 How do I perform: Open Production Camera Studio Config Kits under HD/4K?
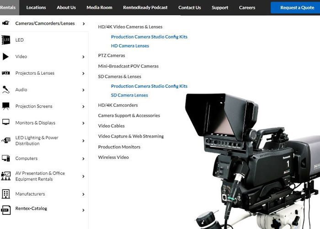pos(149,37)
